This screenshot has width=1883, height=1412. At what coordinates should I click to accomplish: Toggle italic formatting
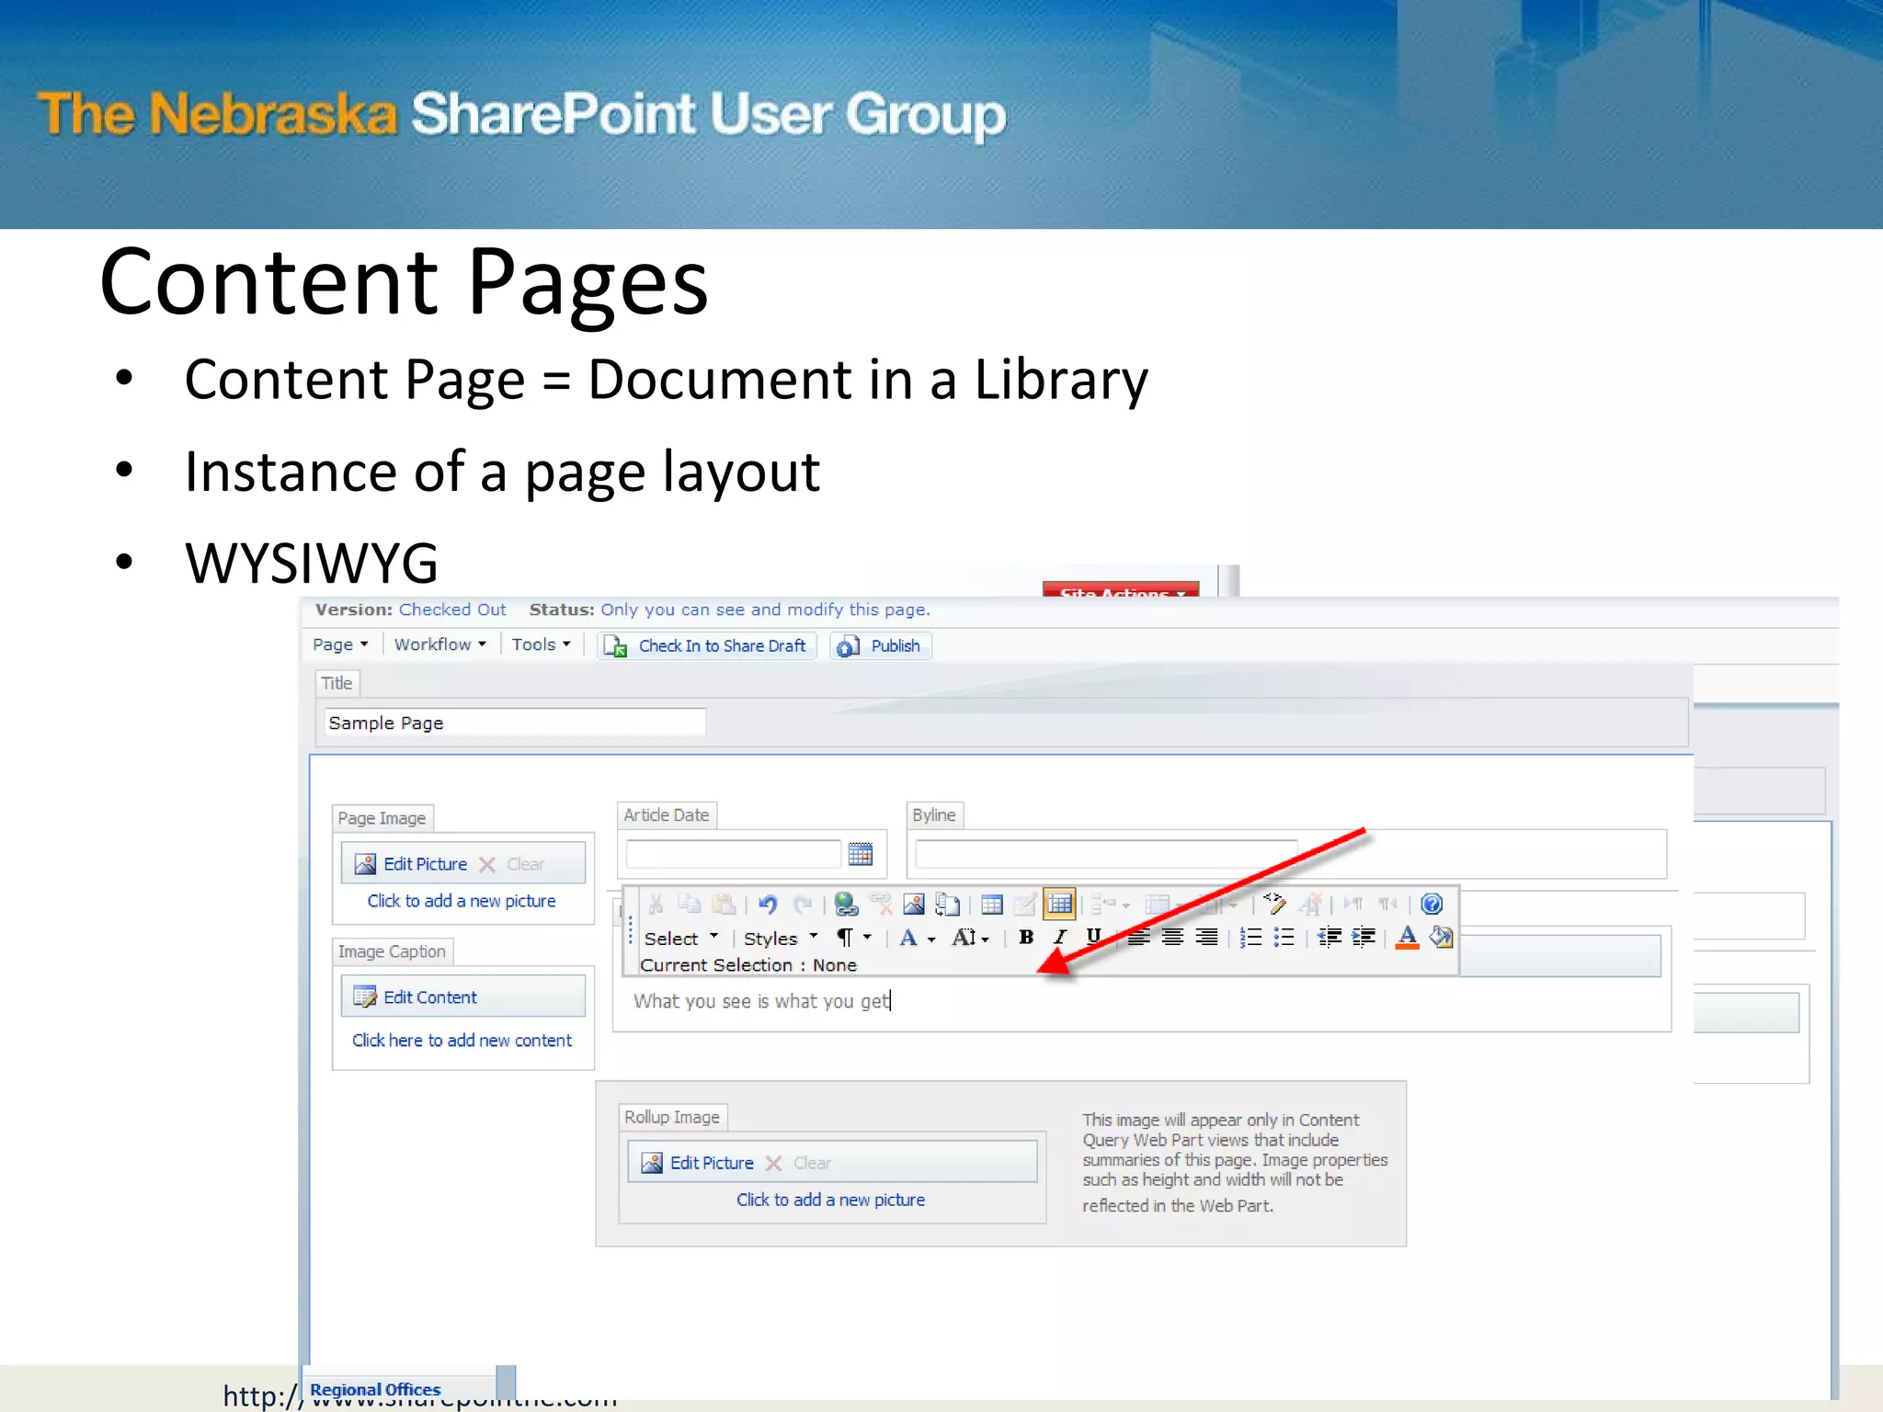(x=1060, y=938)
